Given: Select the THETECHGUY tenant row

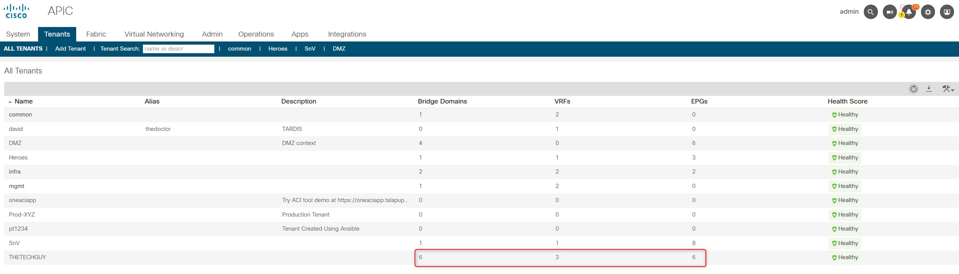Looking at the screenshot, I should point(27,257).
